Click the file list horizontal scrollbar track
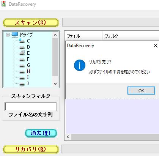The height and width of the screenshot is (156, 159). point(115,137)
